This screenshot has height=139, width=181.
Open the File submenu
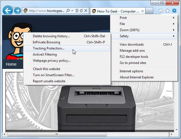point(144,24)
